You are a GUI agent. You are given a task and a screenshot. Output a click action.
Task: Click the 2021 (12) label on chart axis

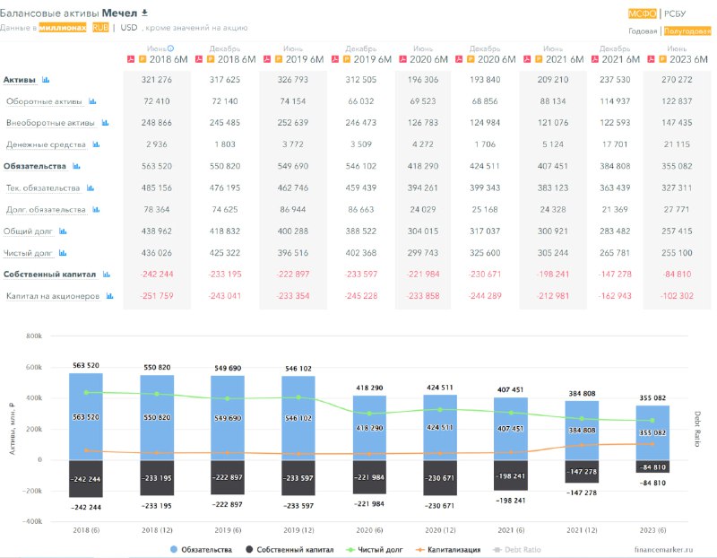(582, 530)
